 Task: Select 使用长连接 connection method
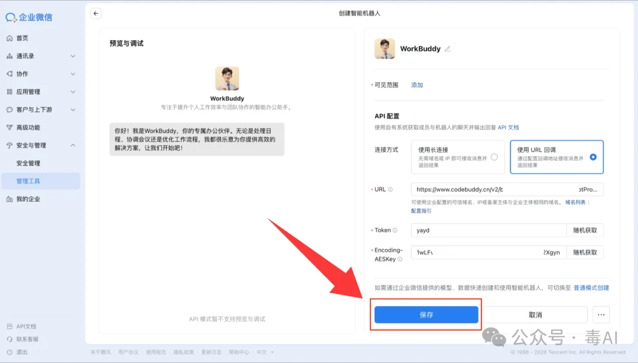[458, 157]
